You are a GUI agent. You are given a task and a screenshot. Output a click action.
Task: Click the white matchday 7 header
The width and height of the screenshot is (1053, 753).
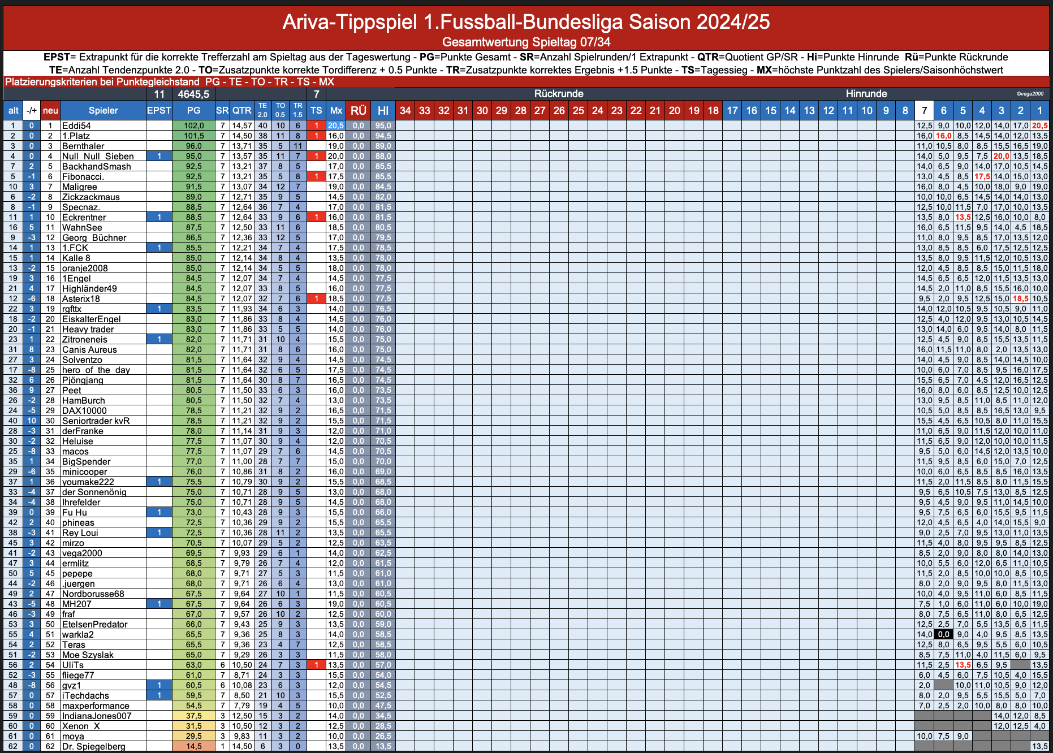tap(925, 110)
